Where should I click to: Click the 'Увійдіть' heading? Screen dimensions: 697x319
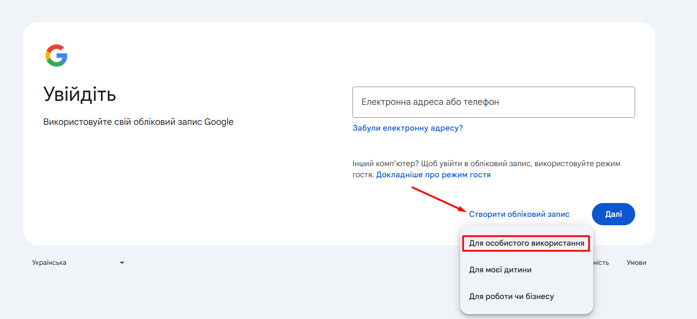pyautogui.click(x=80, y=95)
